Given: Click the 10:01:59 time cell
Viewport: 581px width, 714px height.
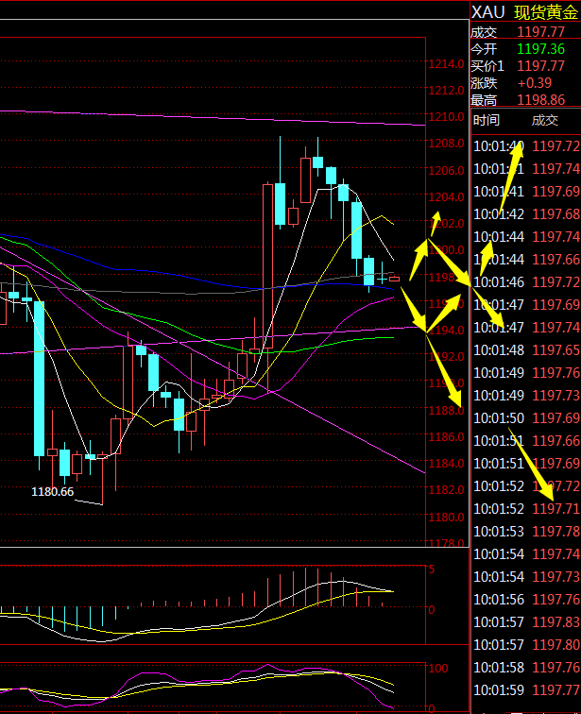Looking at the screenshot, I should tap(499, 690).
